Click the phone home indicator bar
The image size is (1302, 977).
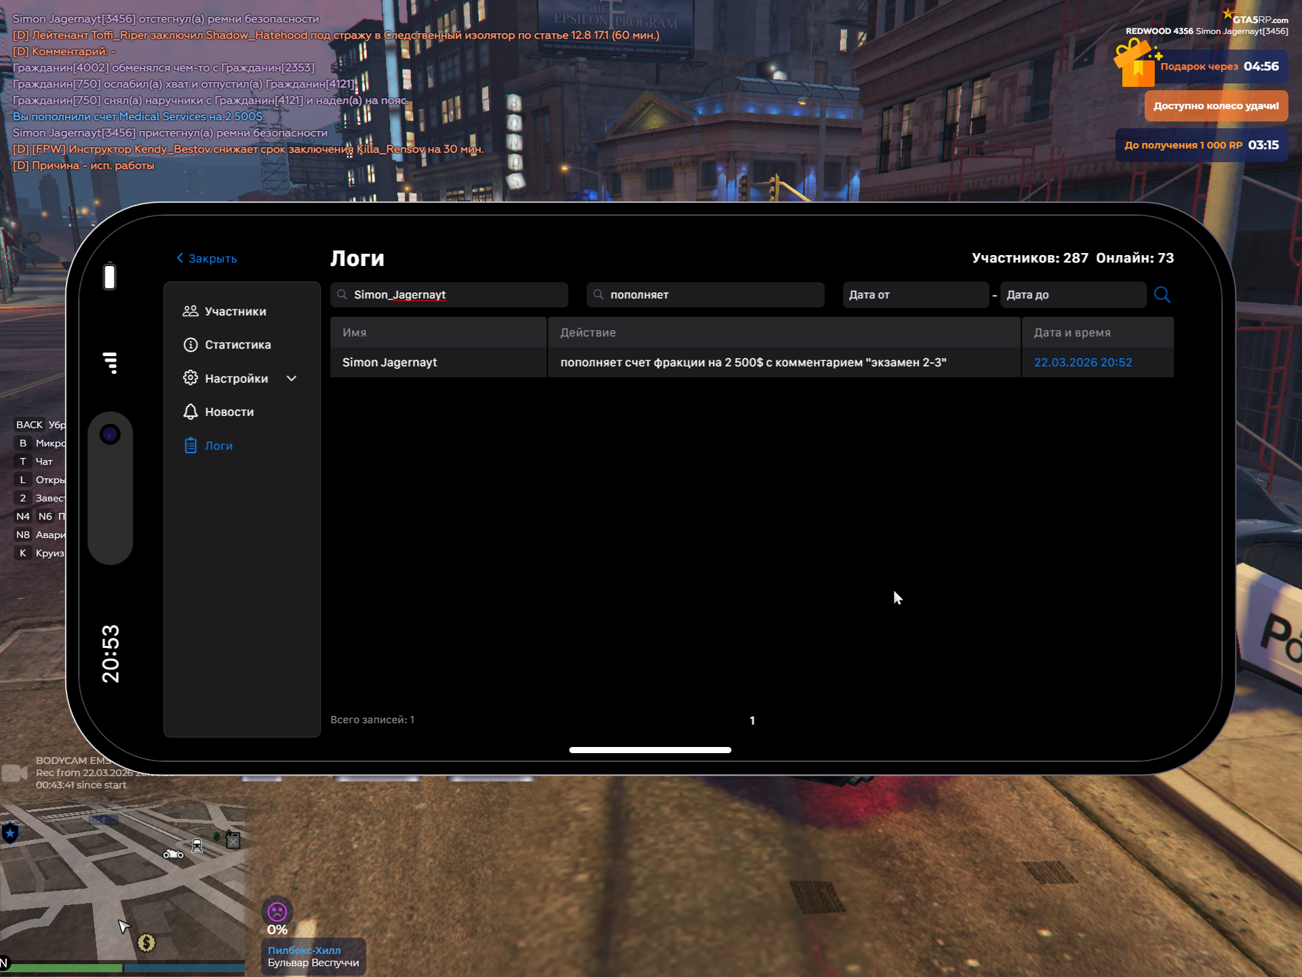pos(650,750)
